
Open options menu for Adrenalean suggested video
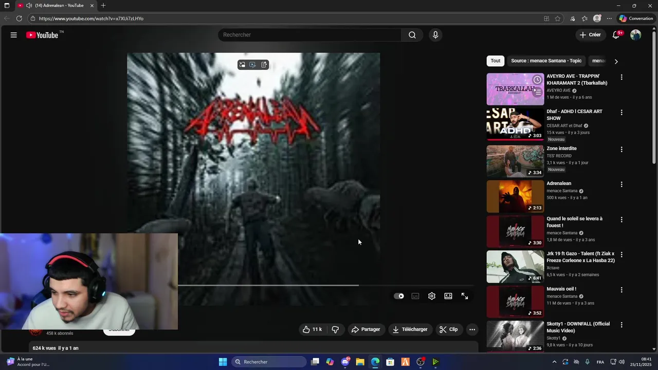[x=622, y=184]
